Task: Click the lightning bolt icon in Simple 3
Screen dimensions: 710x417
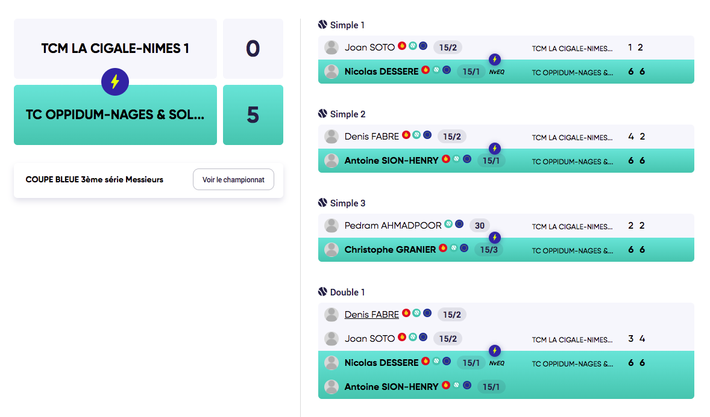Action: tap(495, 238)
